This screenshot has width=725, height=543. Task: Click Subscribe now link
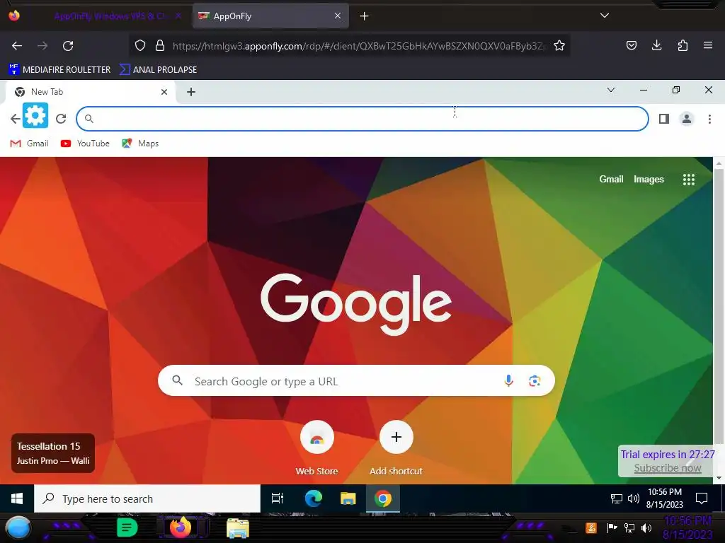[x=667, y=468]
